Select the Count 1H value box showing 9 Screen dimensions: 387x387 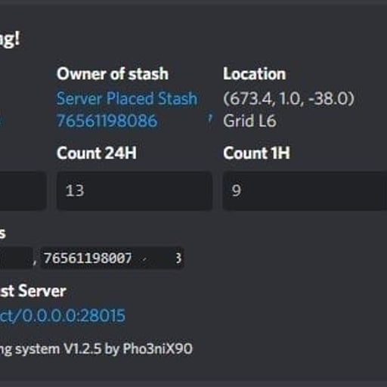[x=305, y=191]
